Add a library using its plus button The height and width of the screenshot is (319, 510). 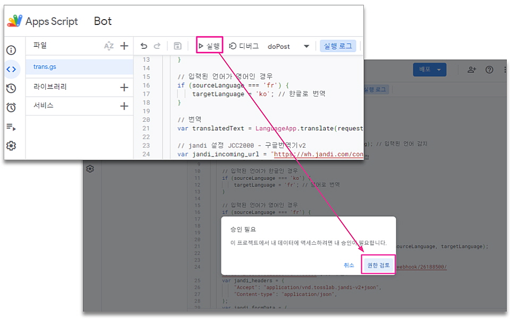tap(124, 87)
